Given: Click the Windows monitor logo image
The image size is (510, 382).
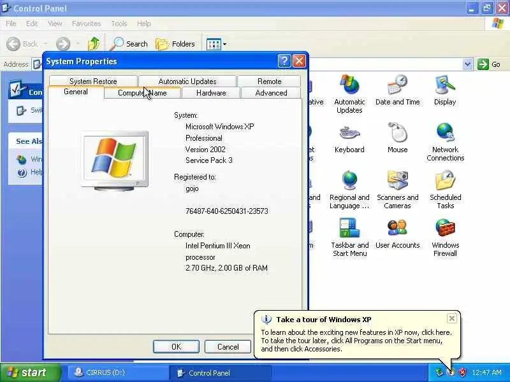Looking at the screenshot, I should (115, 160).
